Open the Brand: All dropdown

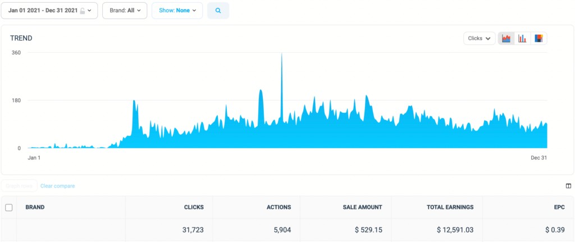coord(125,11)
